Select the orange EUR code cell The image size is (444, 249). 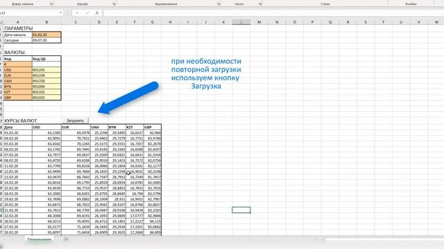click(x=18, y=75)
